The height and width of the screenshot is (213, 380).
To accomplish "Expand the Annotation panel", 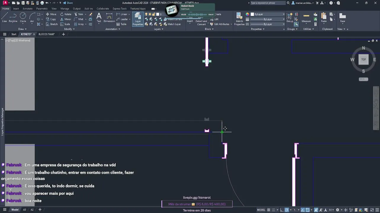I will [x=113, y=29].
